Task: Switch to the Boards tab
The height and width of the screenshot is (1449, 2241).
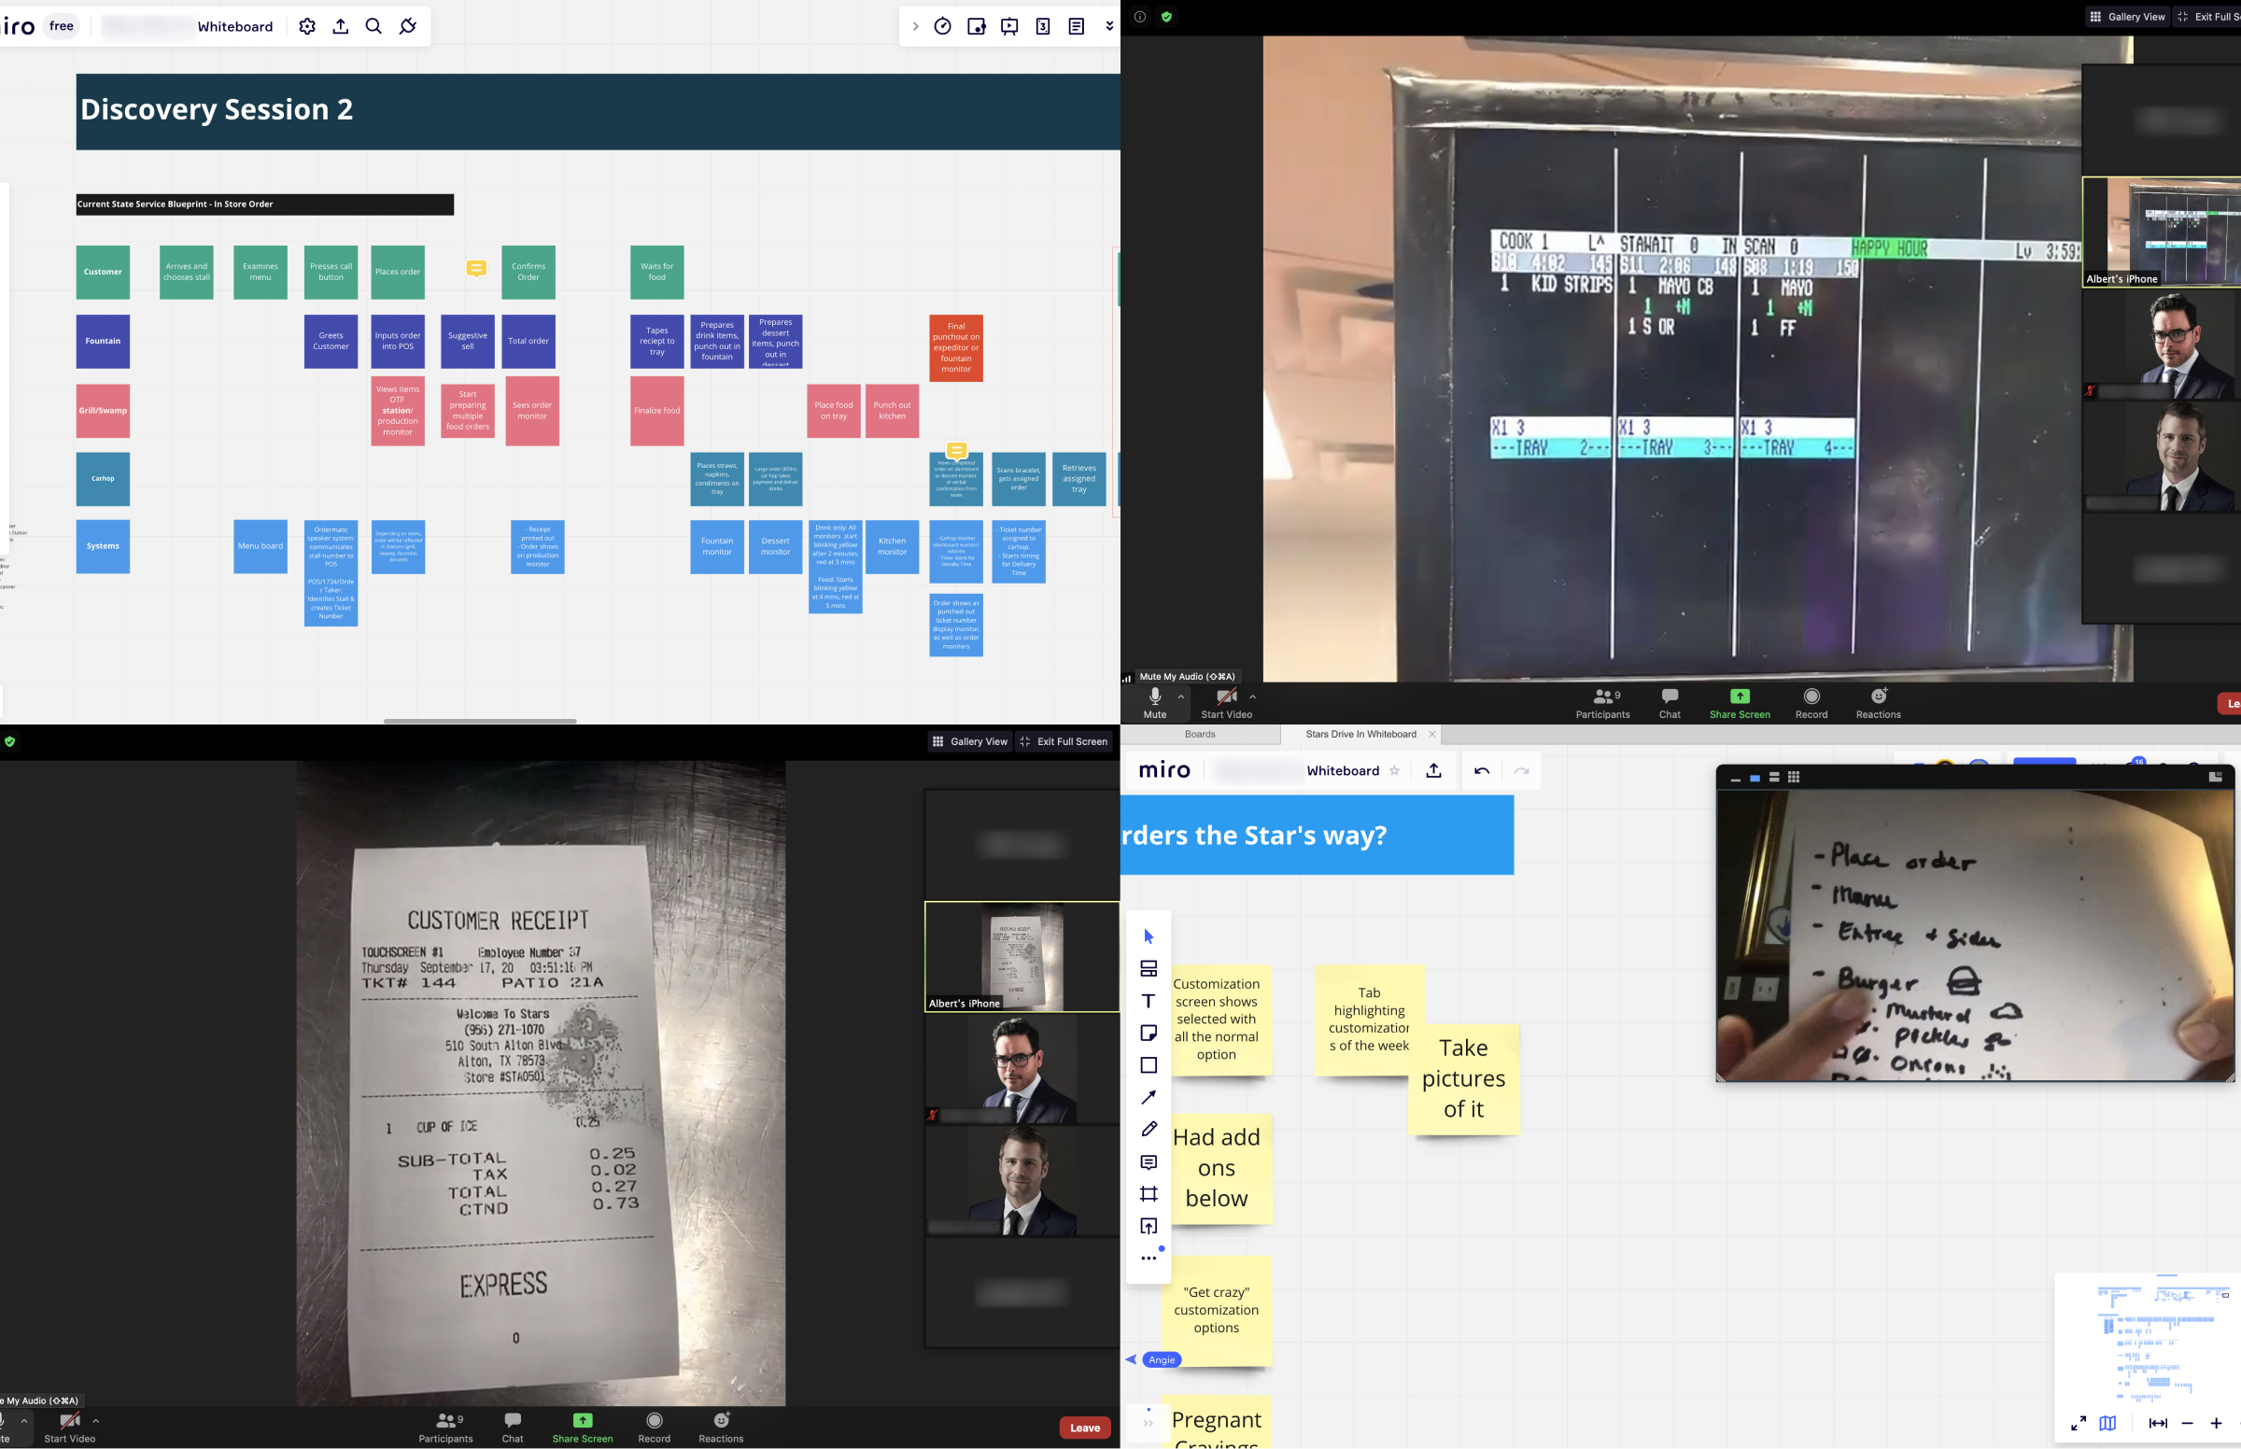Action: pyautogui.click(x=1200, y=734)
